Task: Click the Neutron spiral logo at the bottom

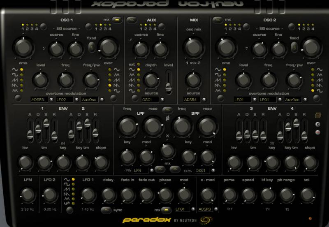Action: point(206,220)
